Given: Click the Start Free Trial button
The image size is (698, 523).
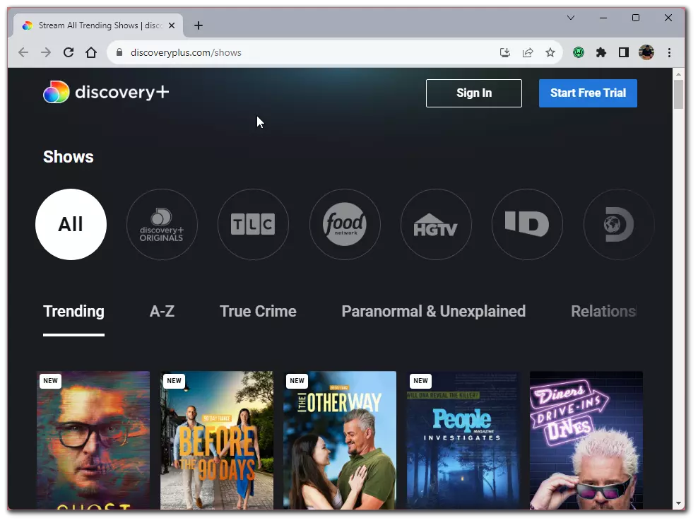Looking at the screenshot, I should click(588, 93).
